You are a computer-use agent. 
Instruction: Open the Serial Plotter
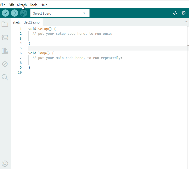[175, 13]
